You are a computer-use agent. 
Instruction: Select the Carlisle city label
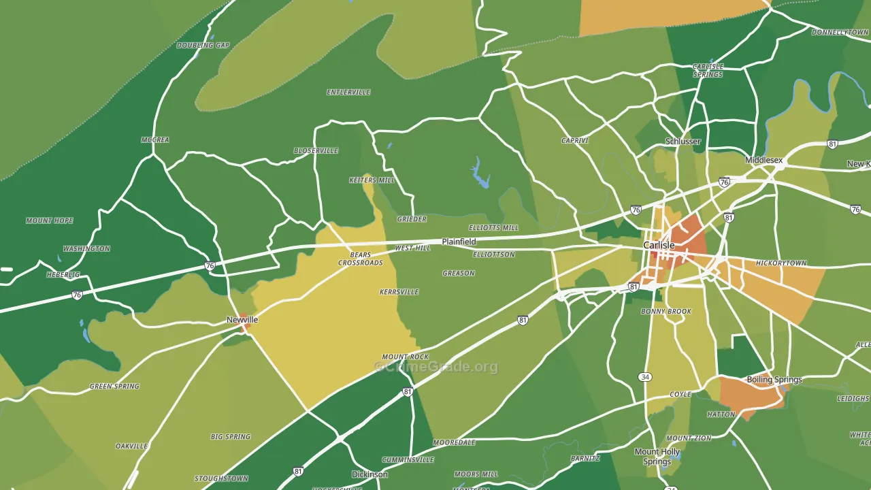659,245
